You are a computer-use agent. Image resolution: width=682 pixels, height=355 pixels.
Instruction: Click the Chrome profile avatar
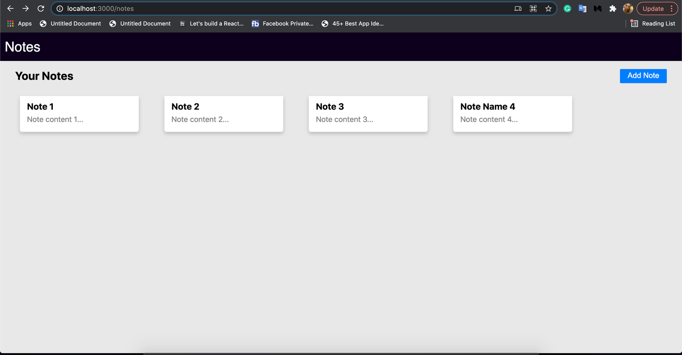(x=627, y=9)
